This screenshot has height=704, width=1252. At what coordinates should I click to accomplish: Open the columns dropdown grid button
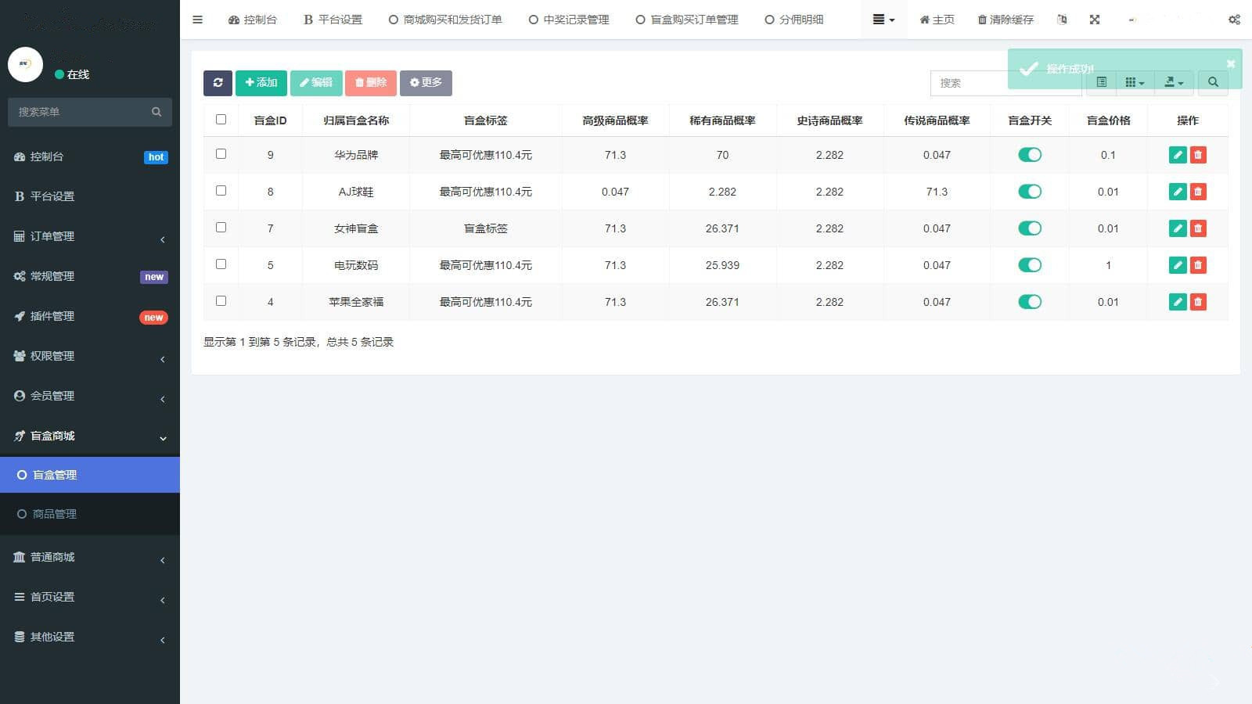click(1135, 82)
